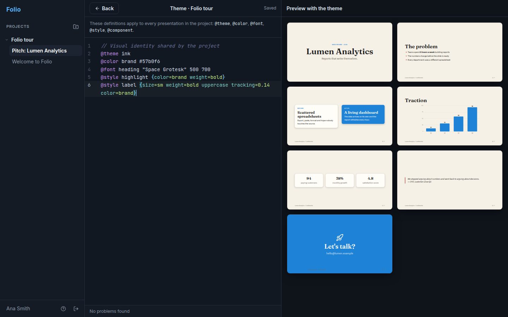Go back with the Back button
This screenshot has height=317, width=508.
click(x=104, y=8)
